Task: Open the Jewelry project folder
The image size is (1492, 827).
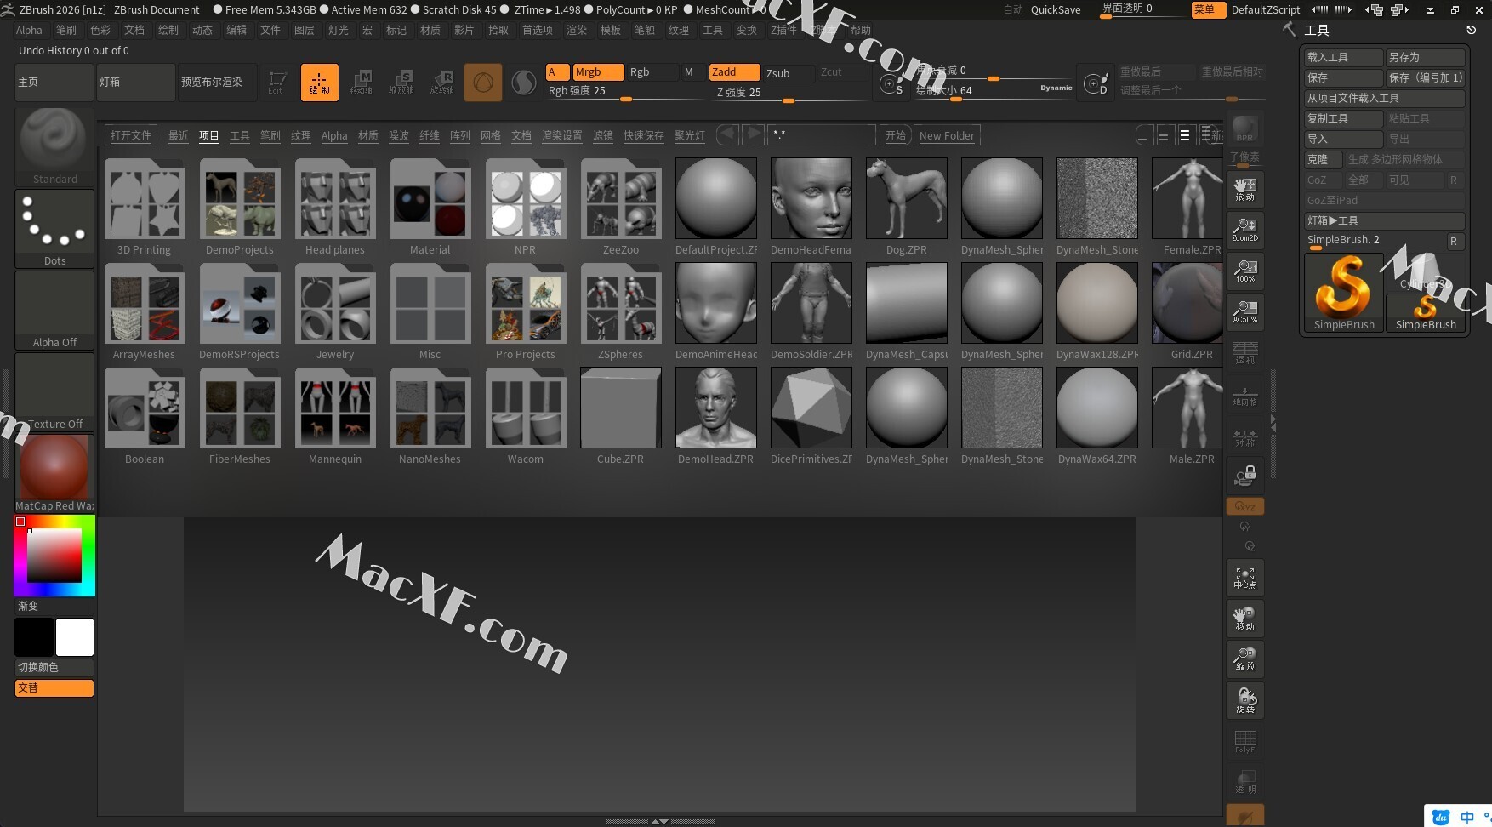Action: click(x=334, y=311)
